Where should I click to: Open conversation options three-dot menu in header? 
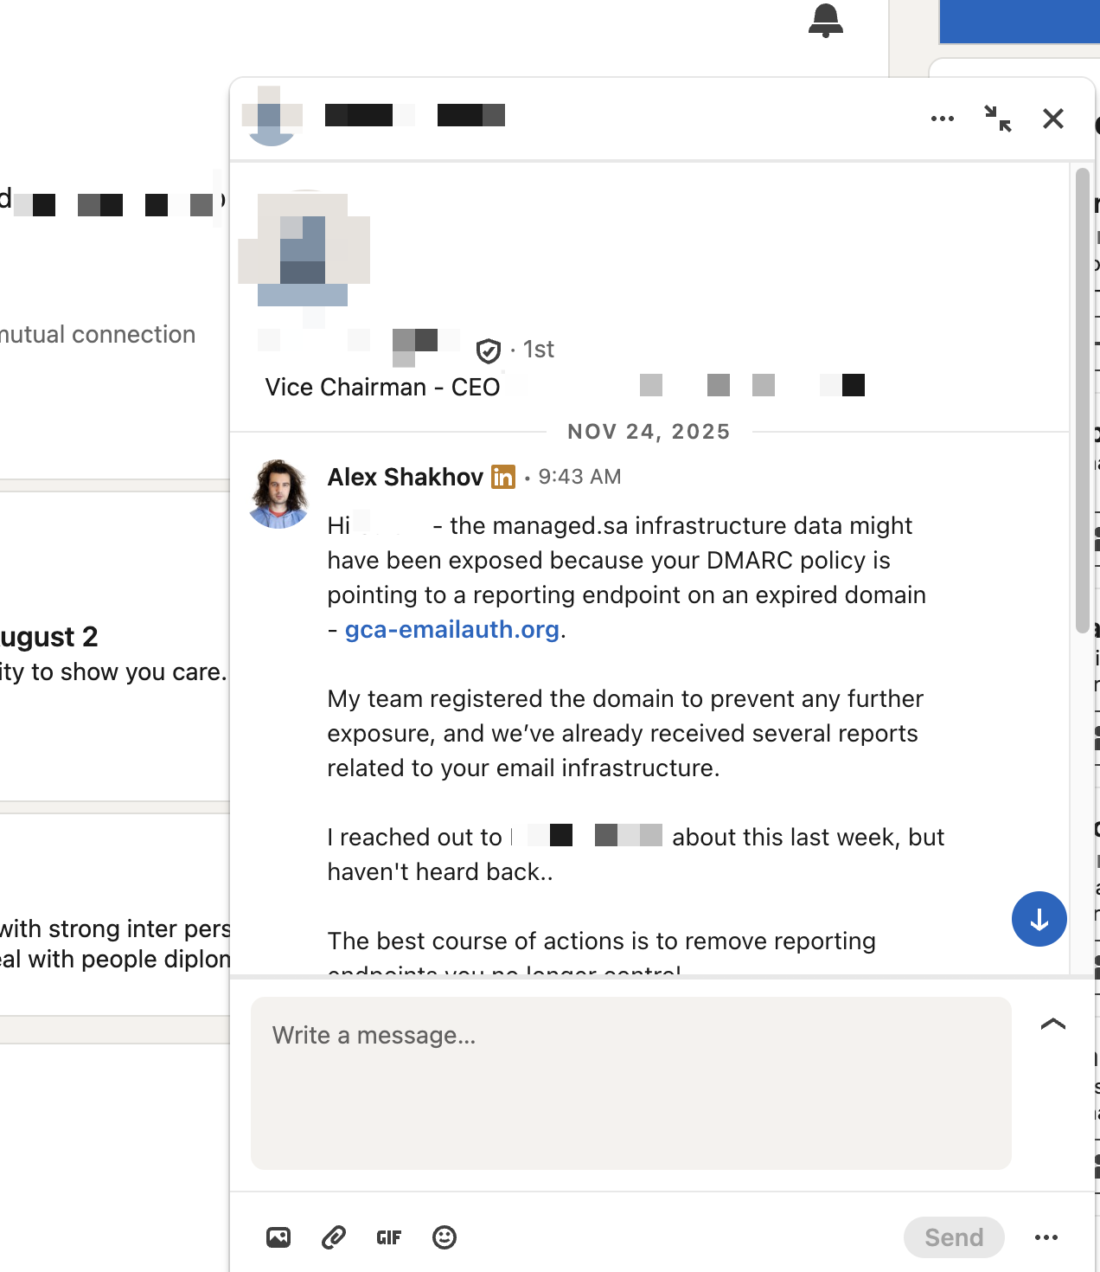point(942,119)
